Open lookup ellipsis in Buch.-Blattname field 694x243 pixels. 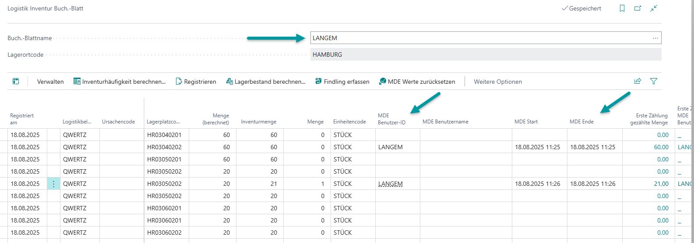[655, 38]
